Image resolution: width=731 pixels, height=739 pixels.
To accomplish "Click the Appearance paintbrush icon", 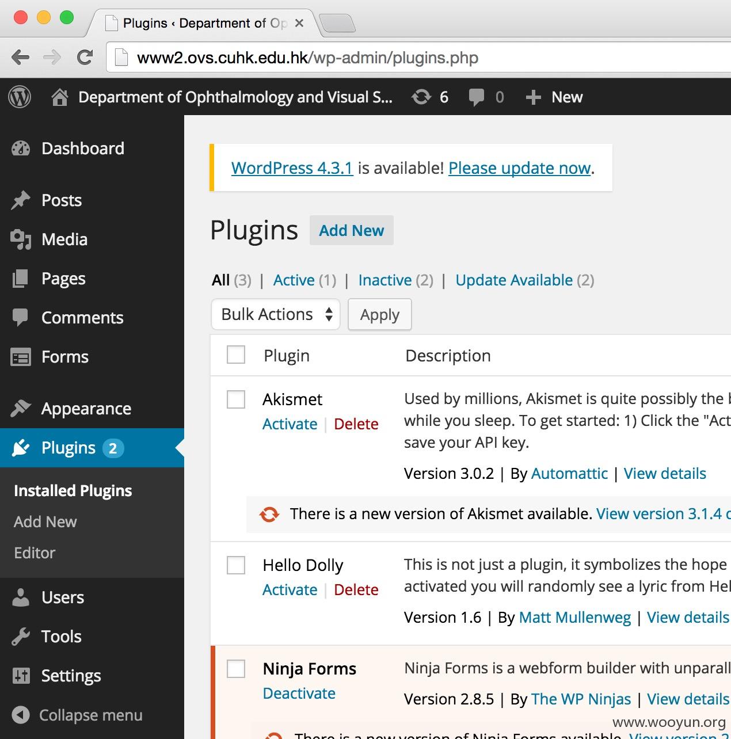I will [21, 409].
